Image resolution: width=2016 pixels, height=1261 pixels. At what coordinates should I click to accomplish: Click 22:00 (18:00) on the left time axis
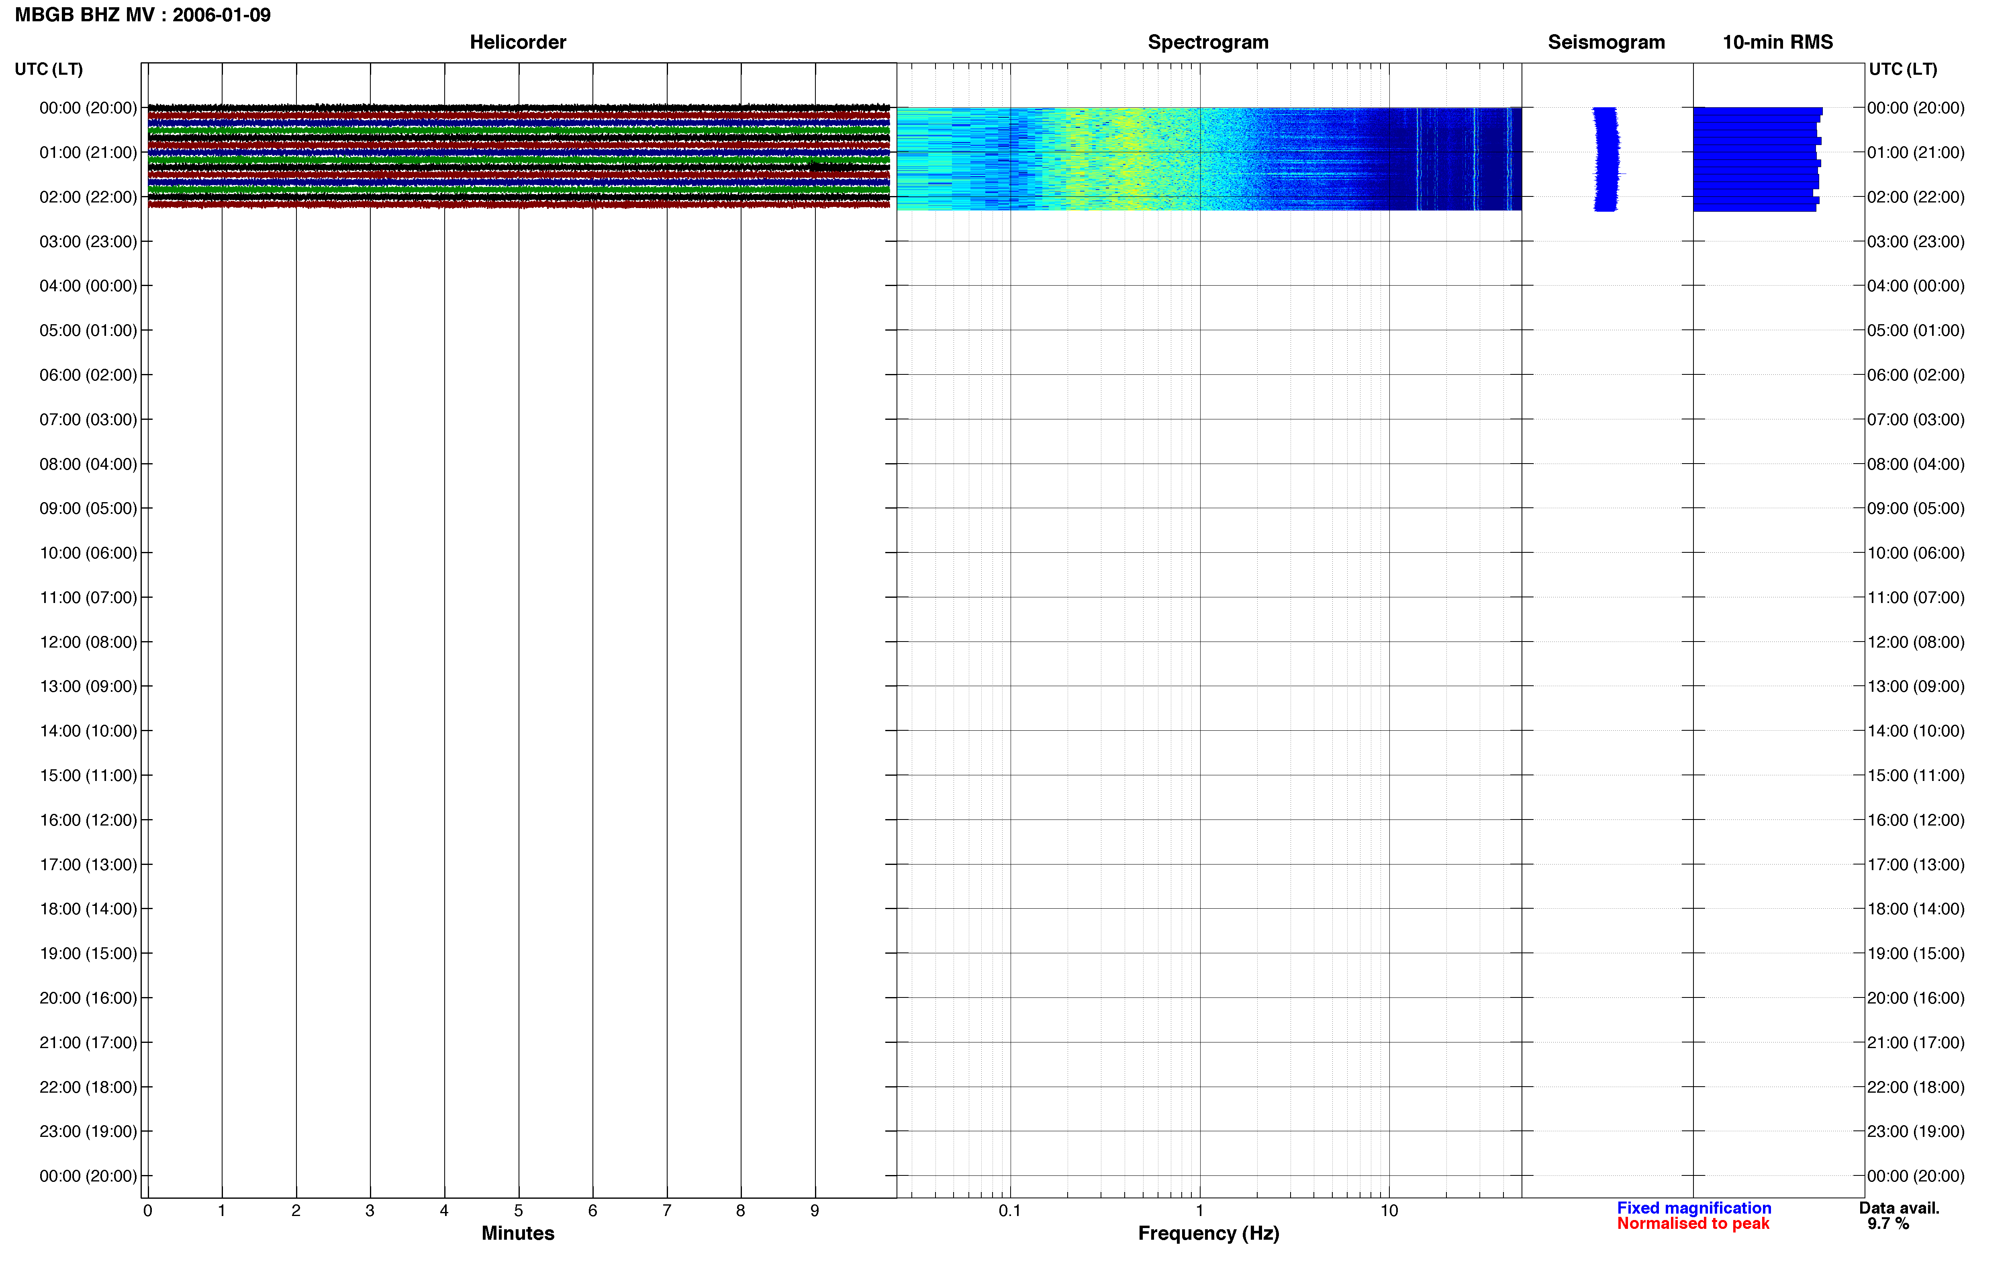(88, 1087)
